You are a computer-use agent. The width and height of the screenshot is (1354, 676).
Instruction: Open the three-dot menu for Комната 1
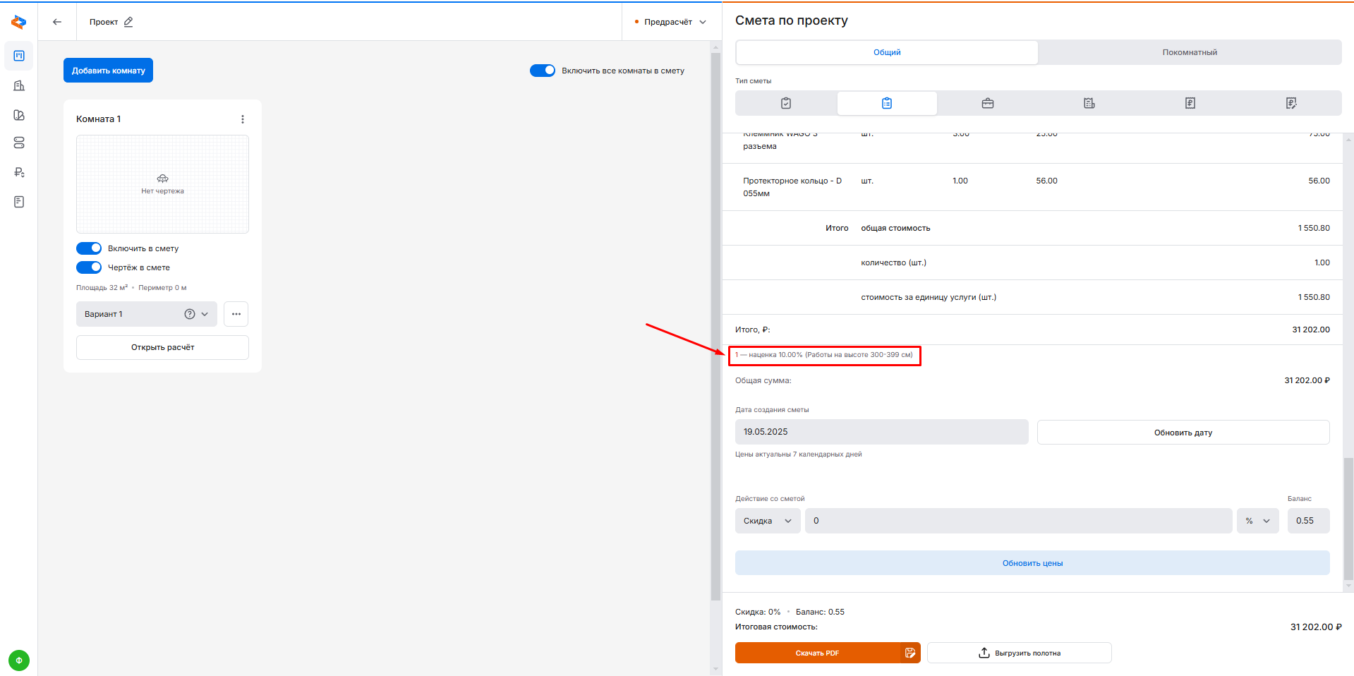point(243,119)
